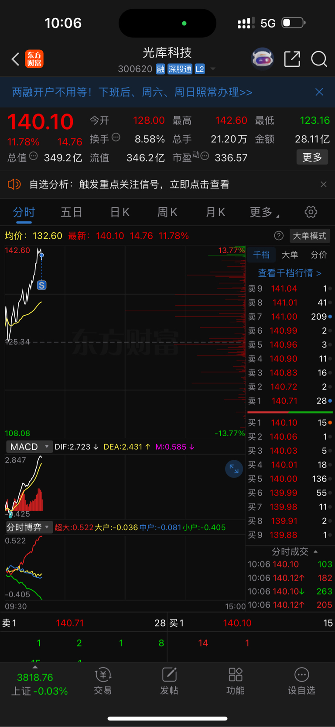
Task: Select the 卖1 140.71 order book row
Action: click(290, 401)
